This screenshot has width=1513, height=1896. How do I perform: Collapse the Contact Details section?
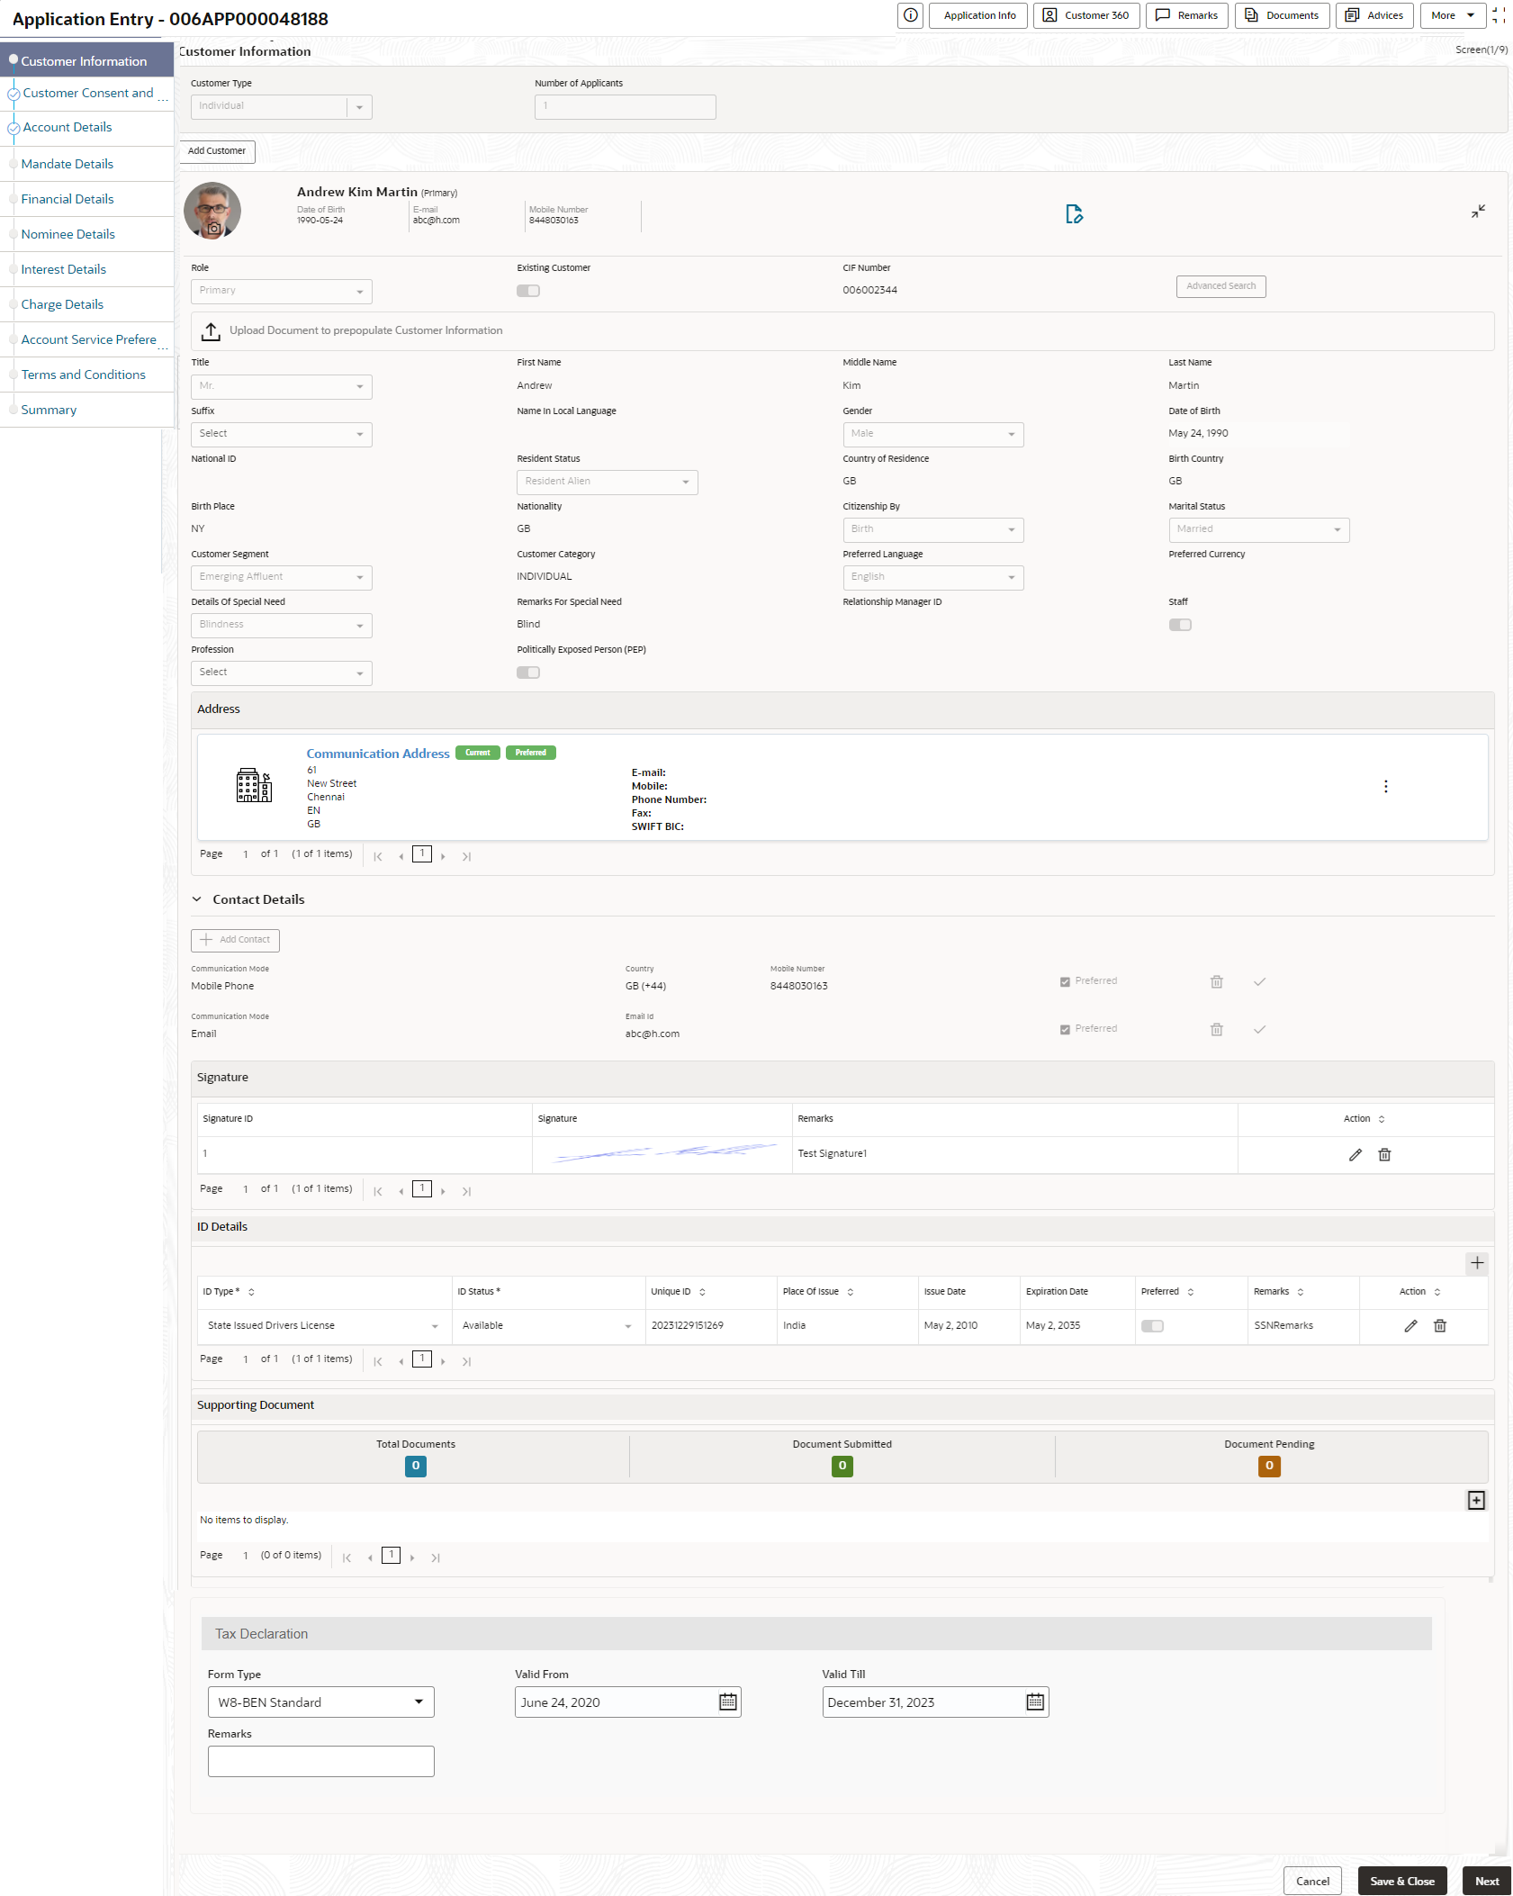[197, 899]
